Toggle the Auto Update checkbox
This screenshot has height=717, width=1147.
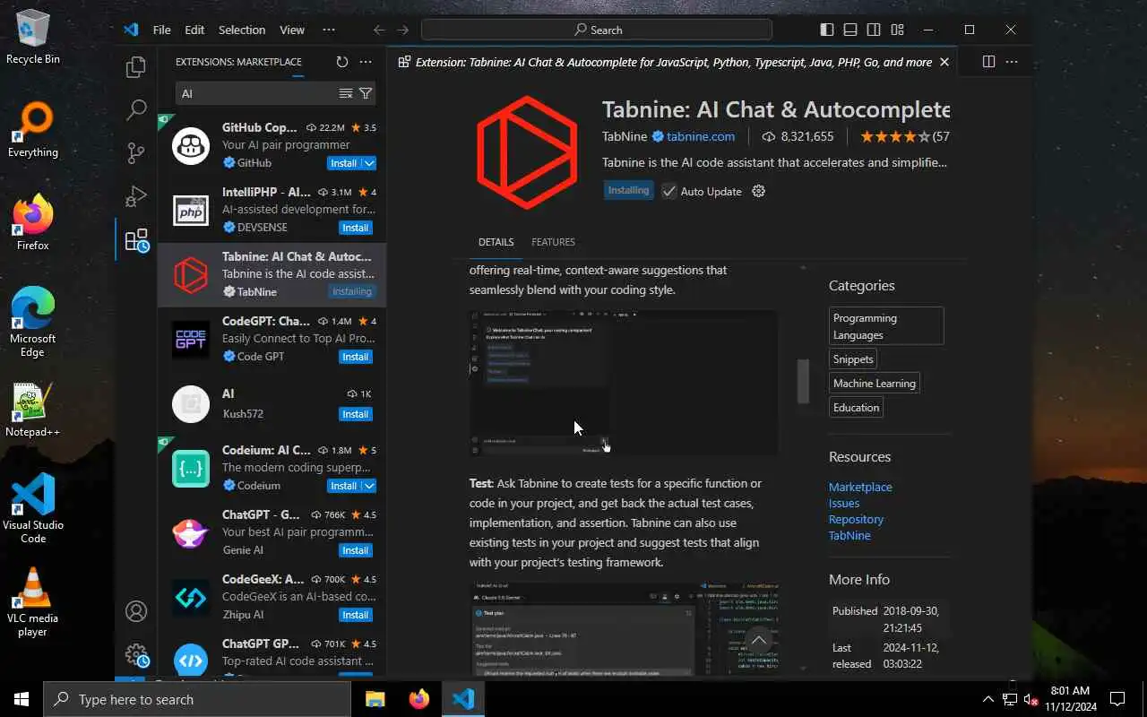(x=668, y=191)
